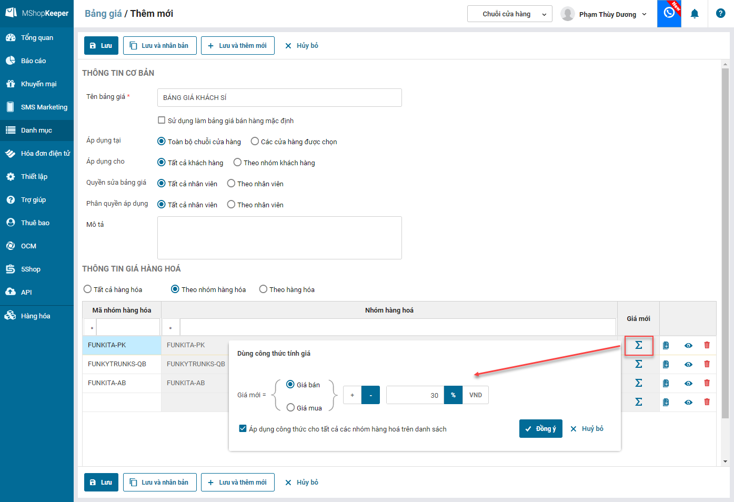The height and width of the screenshot is (502, 734).
Task: Open the phone support icon
Action: (669, 13)
